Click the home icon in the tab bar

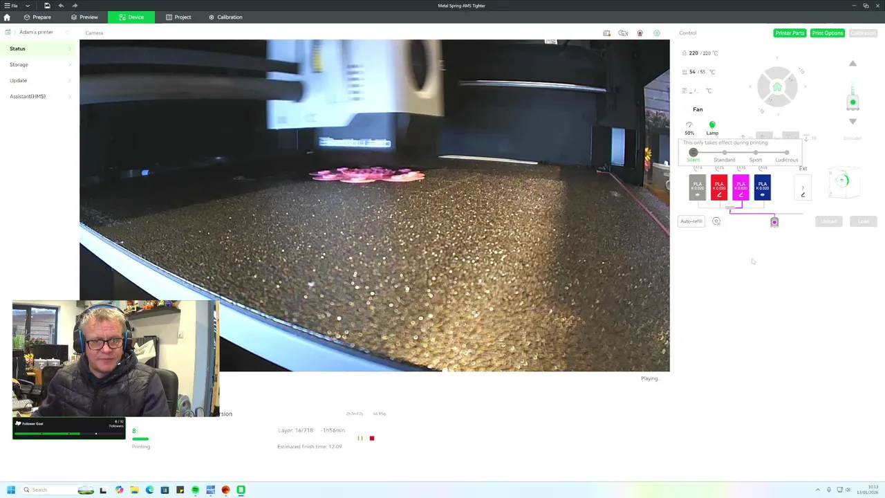click(7, 17)
